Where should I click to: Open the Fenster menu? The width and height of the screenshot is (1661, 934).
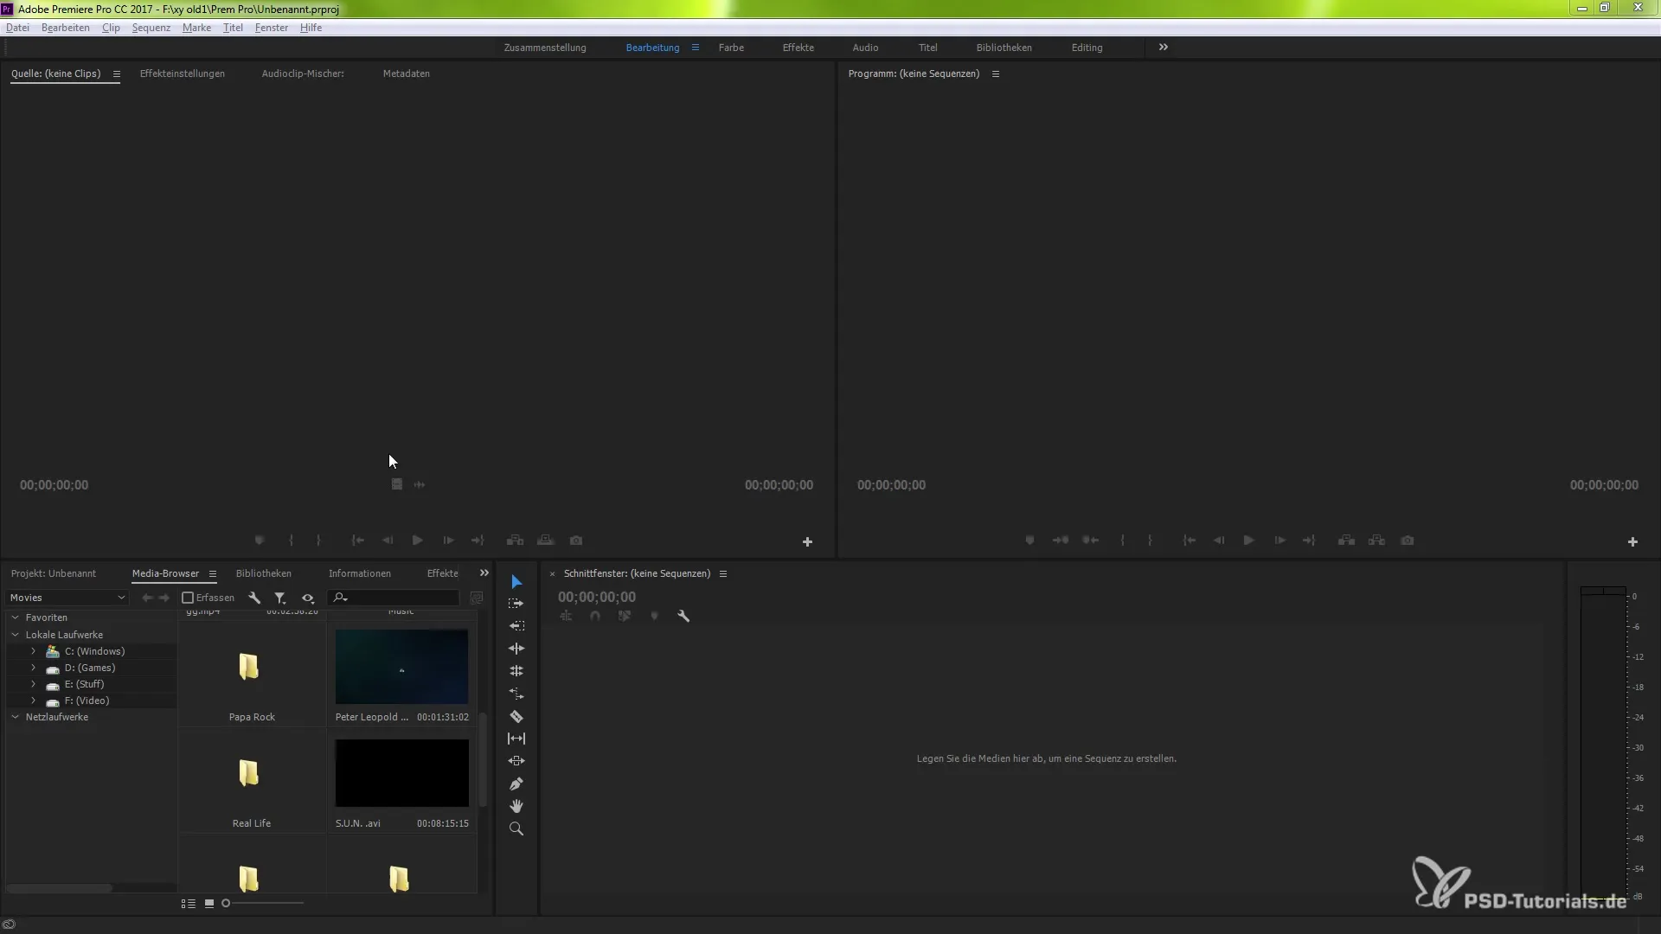coord(271,28)
